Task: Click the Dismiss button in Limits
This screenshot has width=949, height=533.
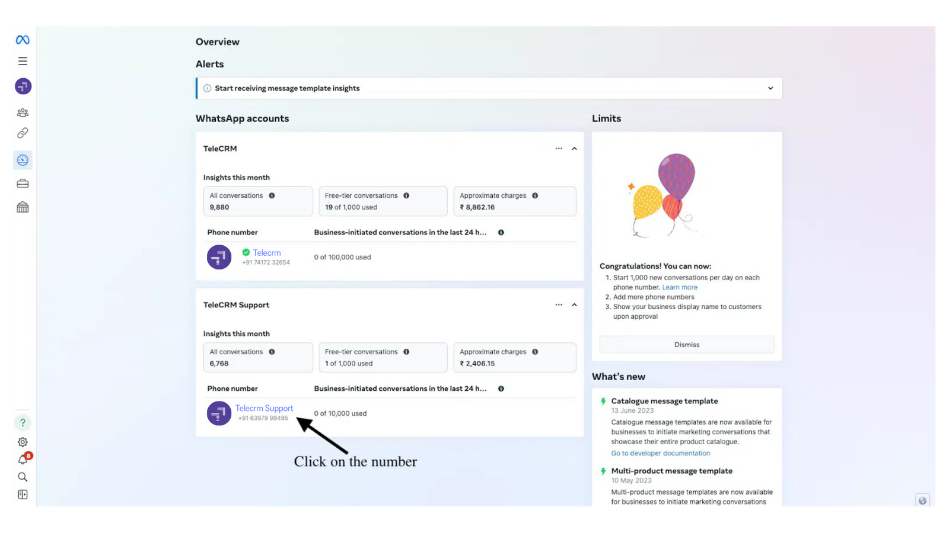Action: click(686, 345)
